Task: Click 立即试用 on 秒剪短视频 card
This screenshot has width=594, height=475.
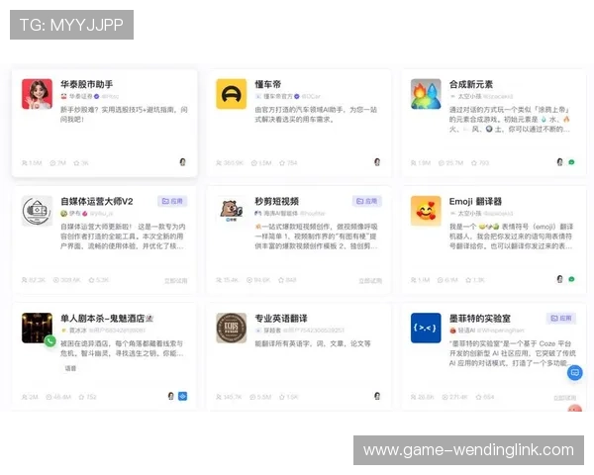Action: (x=370, y=281)
